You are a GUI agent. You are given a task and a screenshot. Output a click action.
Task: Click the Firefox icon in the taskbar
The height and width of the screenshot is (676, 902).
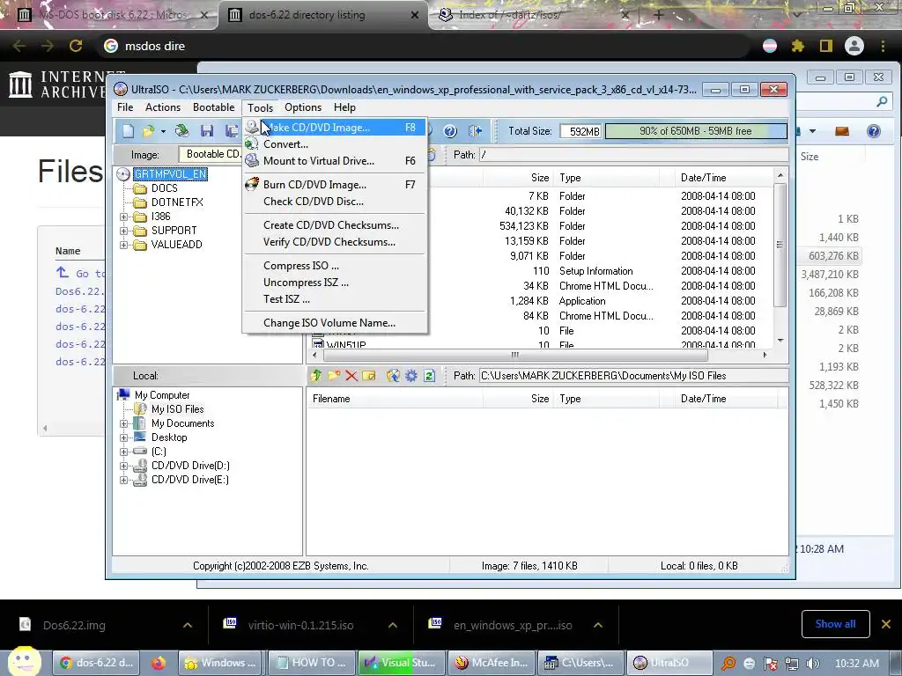pyautogui.click(x=159, y=663)
